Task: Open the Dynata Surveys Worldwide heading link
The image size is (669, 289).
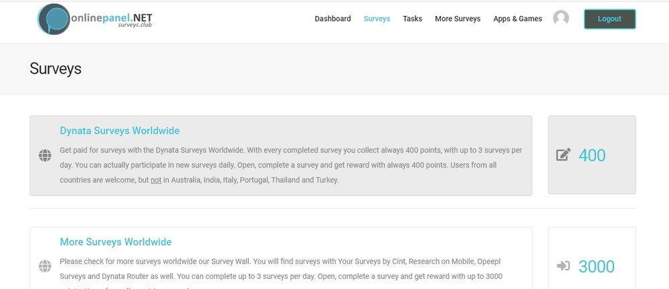Action: pyautogui.click(x=120, y=130)
